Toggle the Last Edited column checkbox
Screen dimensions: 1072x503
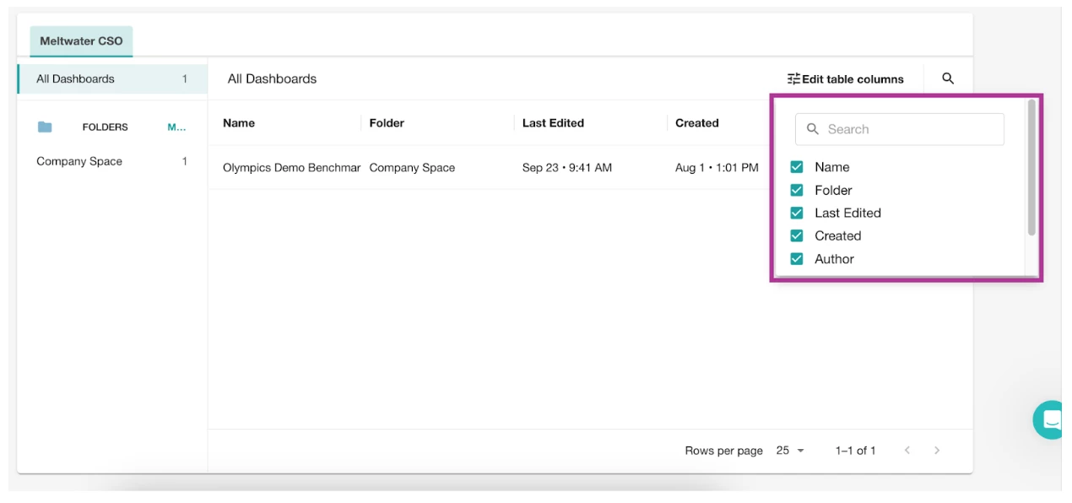[796, 213]
